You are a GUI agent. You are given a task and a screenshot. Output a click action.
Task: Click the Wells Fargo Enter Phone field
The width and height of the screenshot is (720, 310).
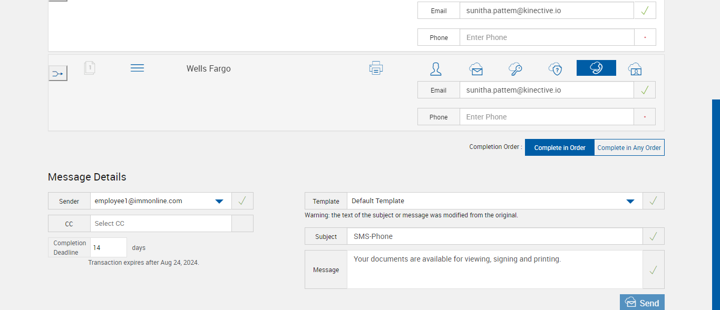pos(547,117)
